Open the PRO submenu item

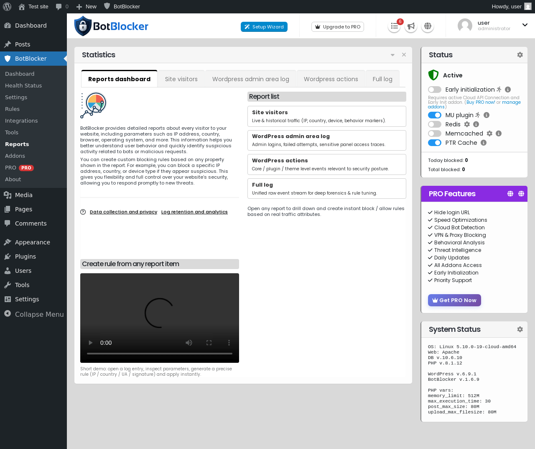coord(19,167)
